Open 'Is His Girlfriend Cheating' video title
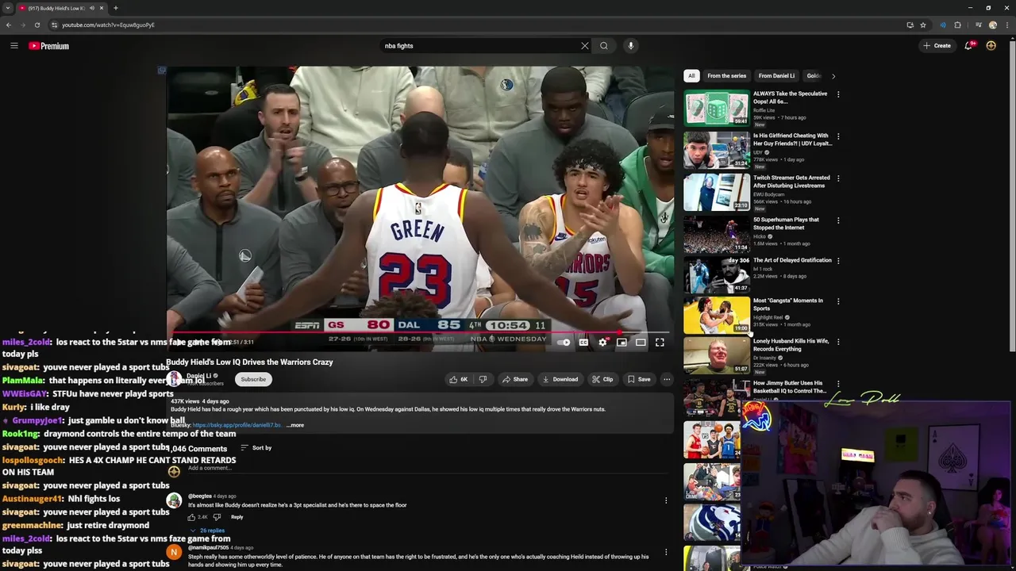 792,140
